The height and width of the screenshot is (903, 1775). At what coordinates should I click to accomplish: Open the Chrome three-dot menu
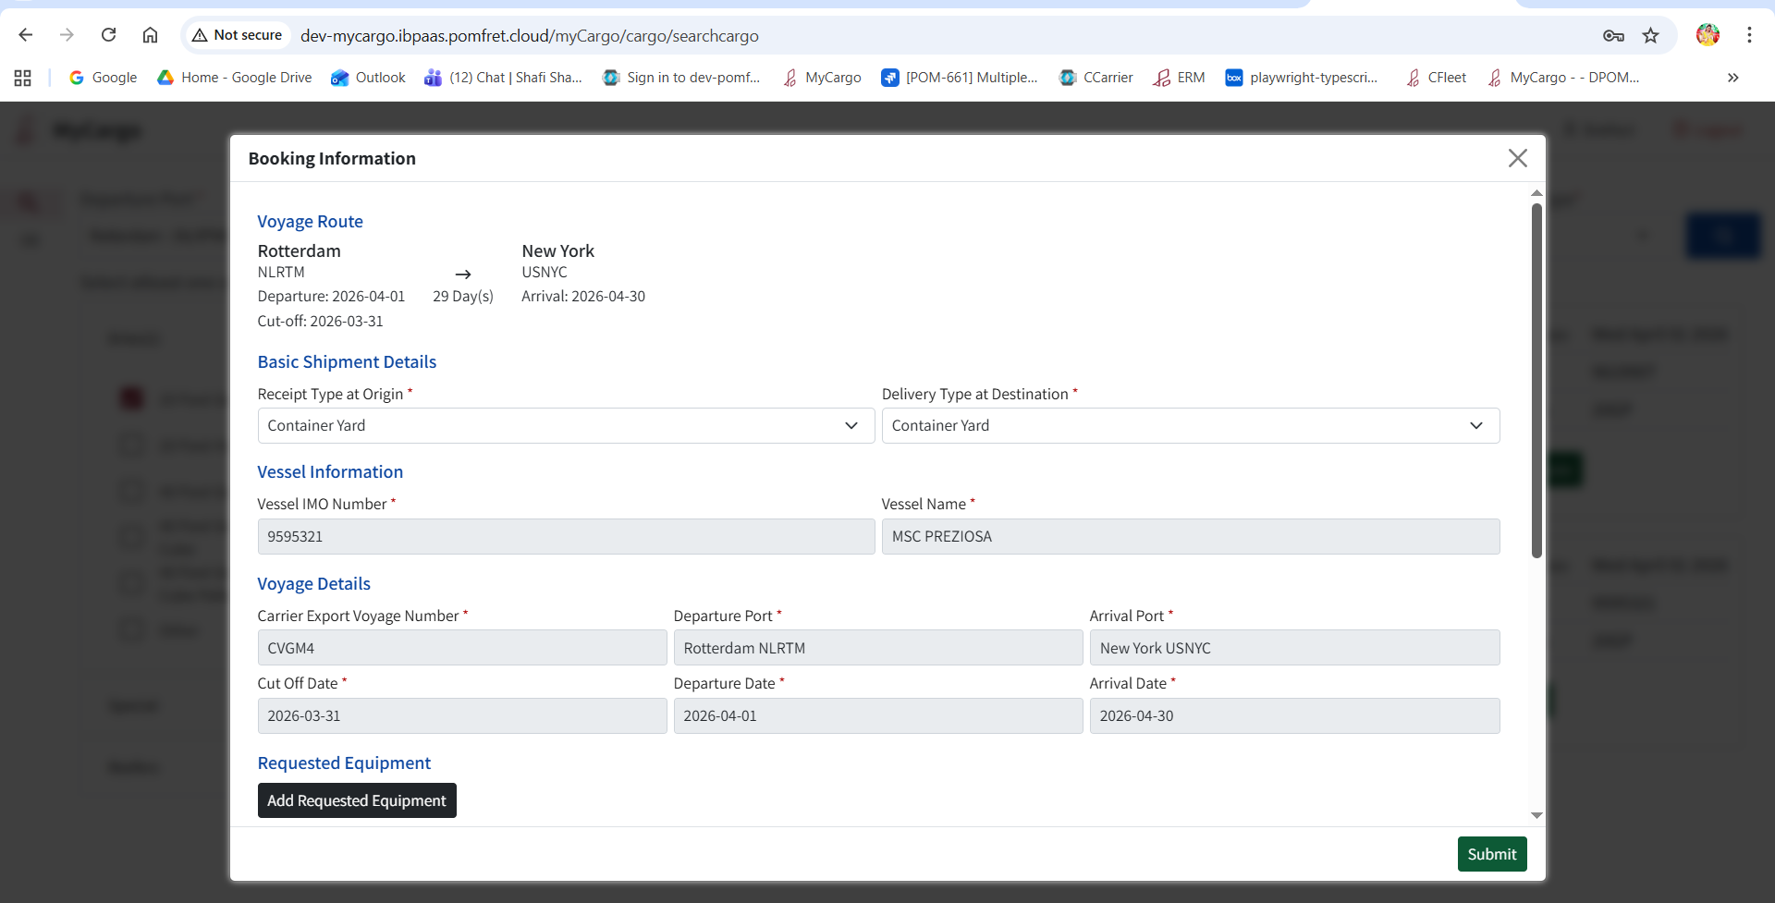tap(1749, 35)
